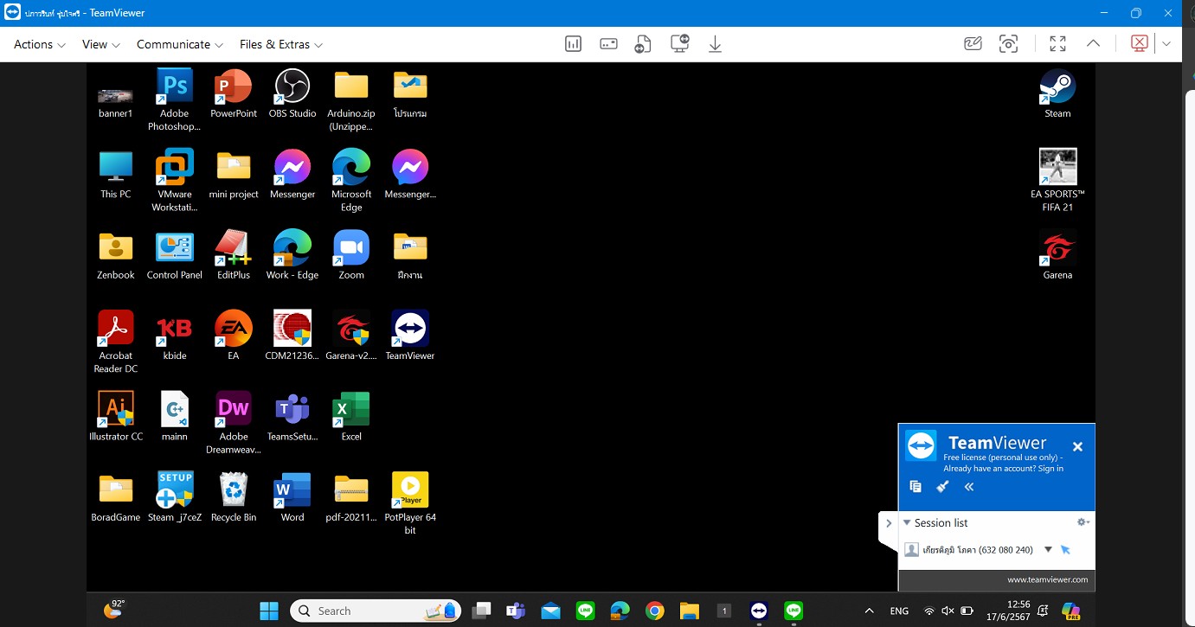Select the mini project folder
1195x627 pixels.
point(234,175)
